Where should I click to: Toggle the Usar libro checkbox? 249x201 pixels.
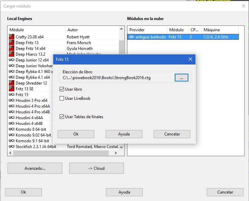[62, 89]
